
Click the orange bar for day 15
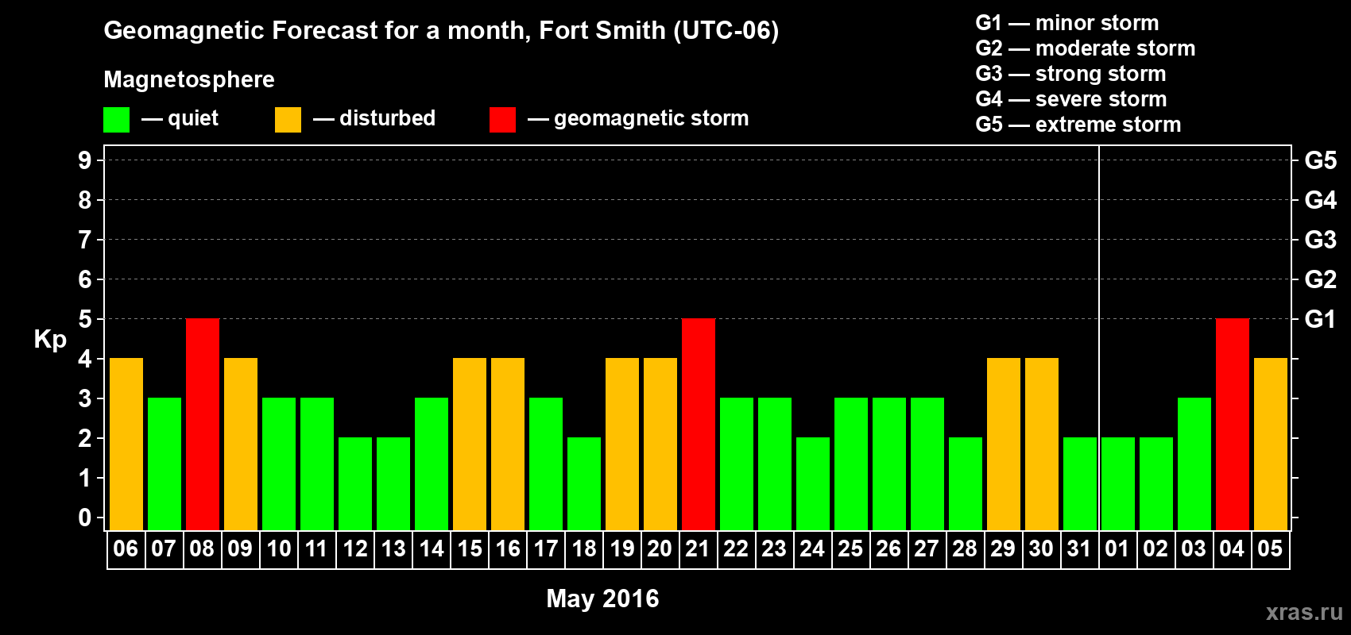470,444
